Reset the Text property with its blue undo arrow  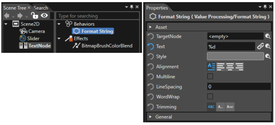pyautogui.click(x=150, y=46)
